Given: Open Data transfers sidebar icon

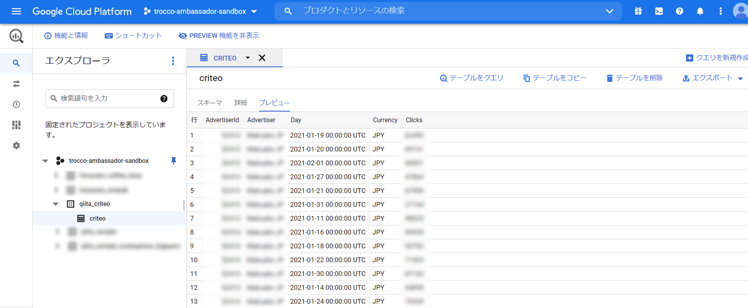Looking at the screenshot, I should tap(16, 84).
